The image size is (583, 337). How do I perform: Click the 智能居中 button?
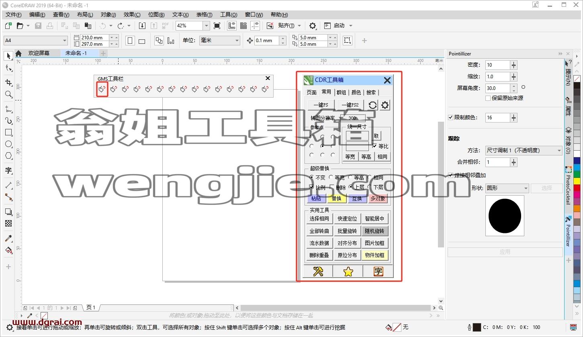coord(375,219)
